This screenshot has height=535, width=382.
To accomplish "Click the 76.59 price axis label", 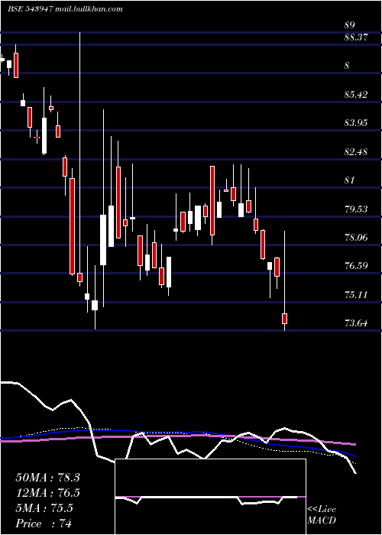I will click(x=356, y=266).
